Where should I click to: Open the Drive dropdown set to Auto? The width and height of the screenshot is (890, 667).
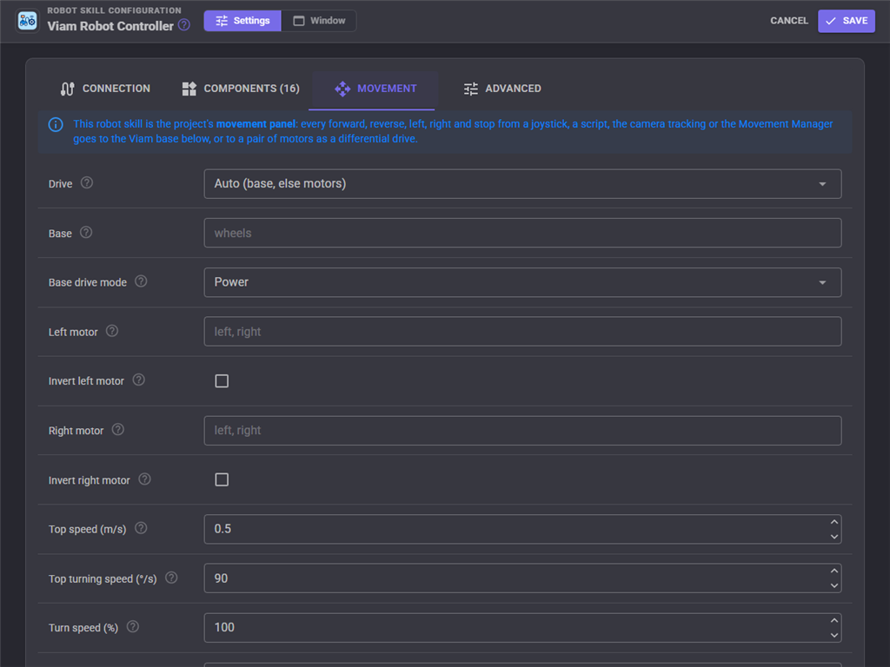click(x=522, y=184)
